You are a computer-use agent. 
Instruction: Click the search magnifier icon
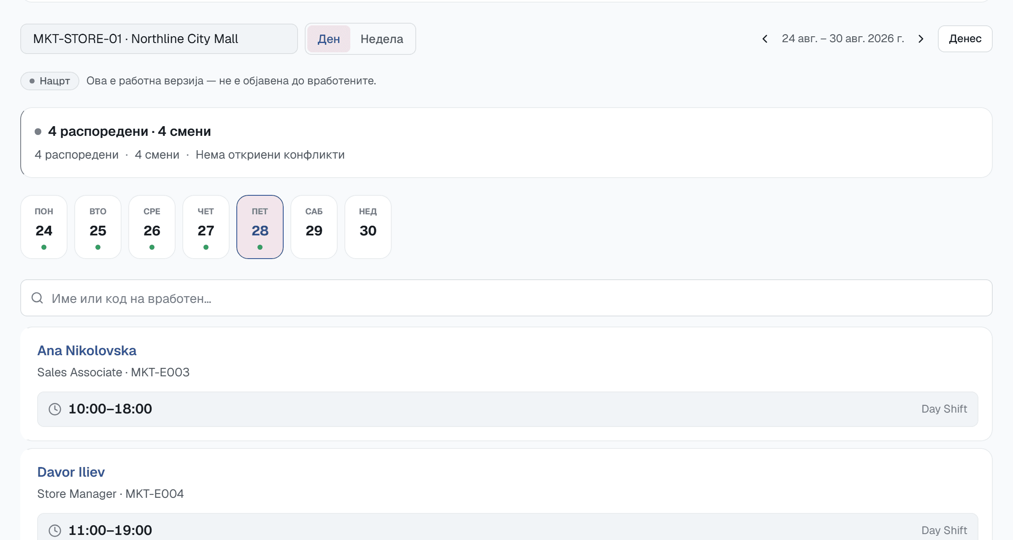37,298
